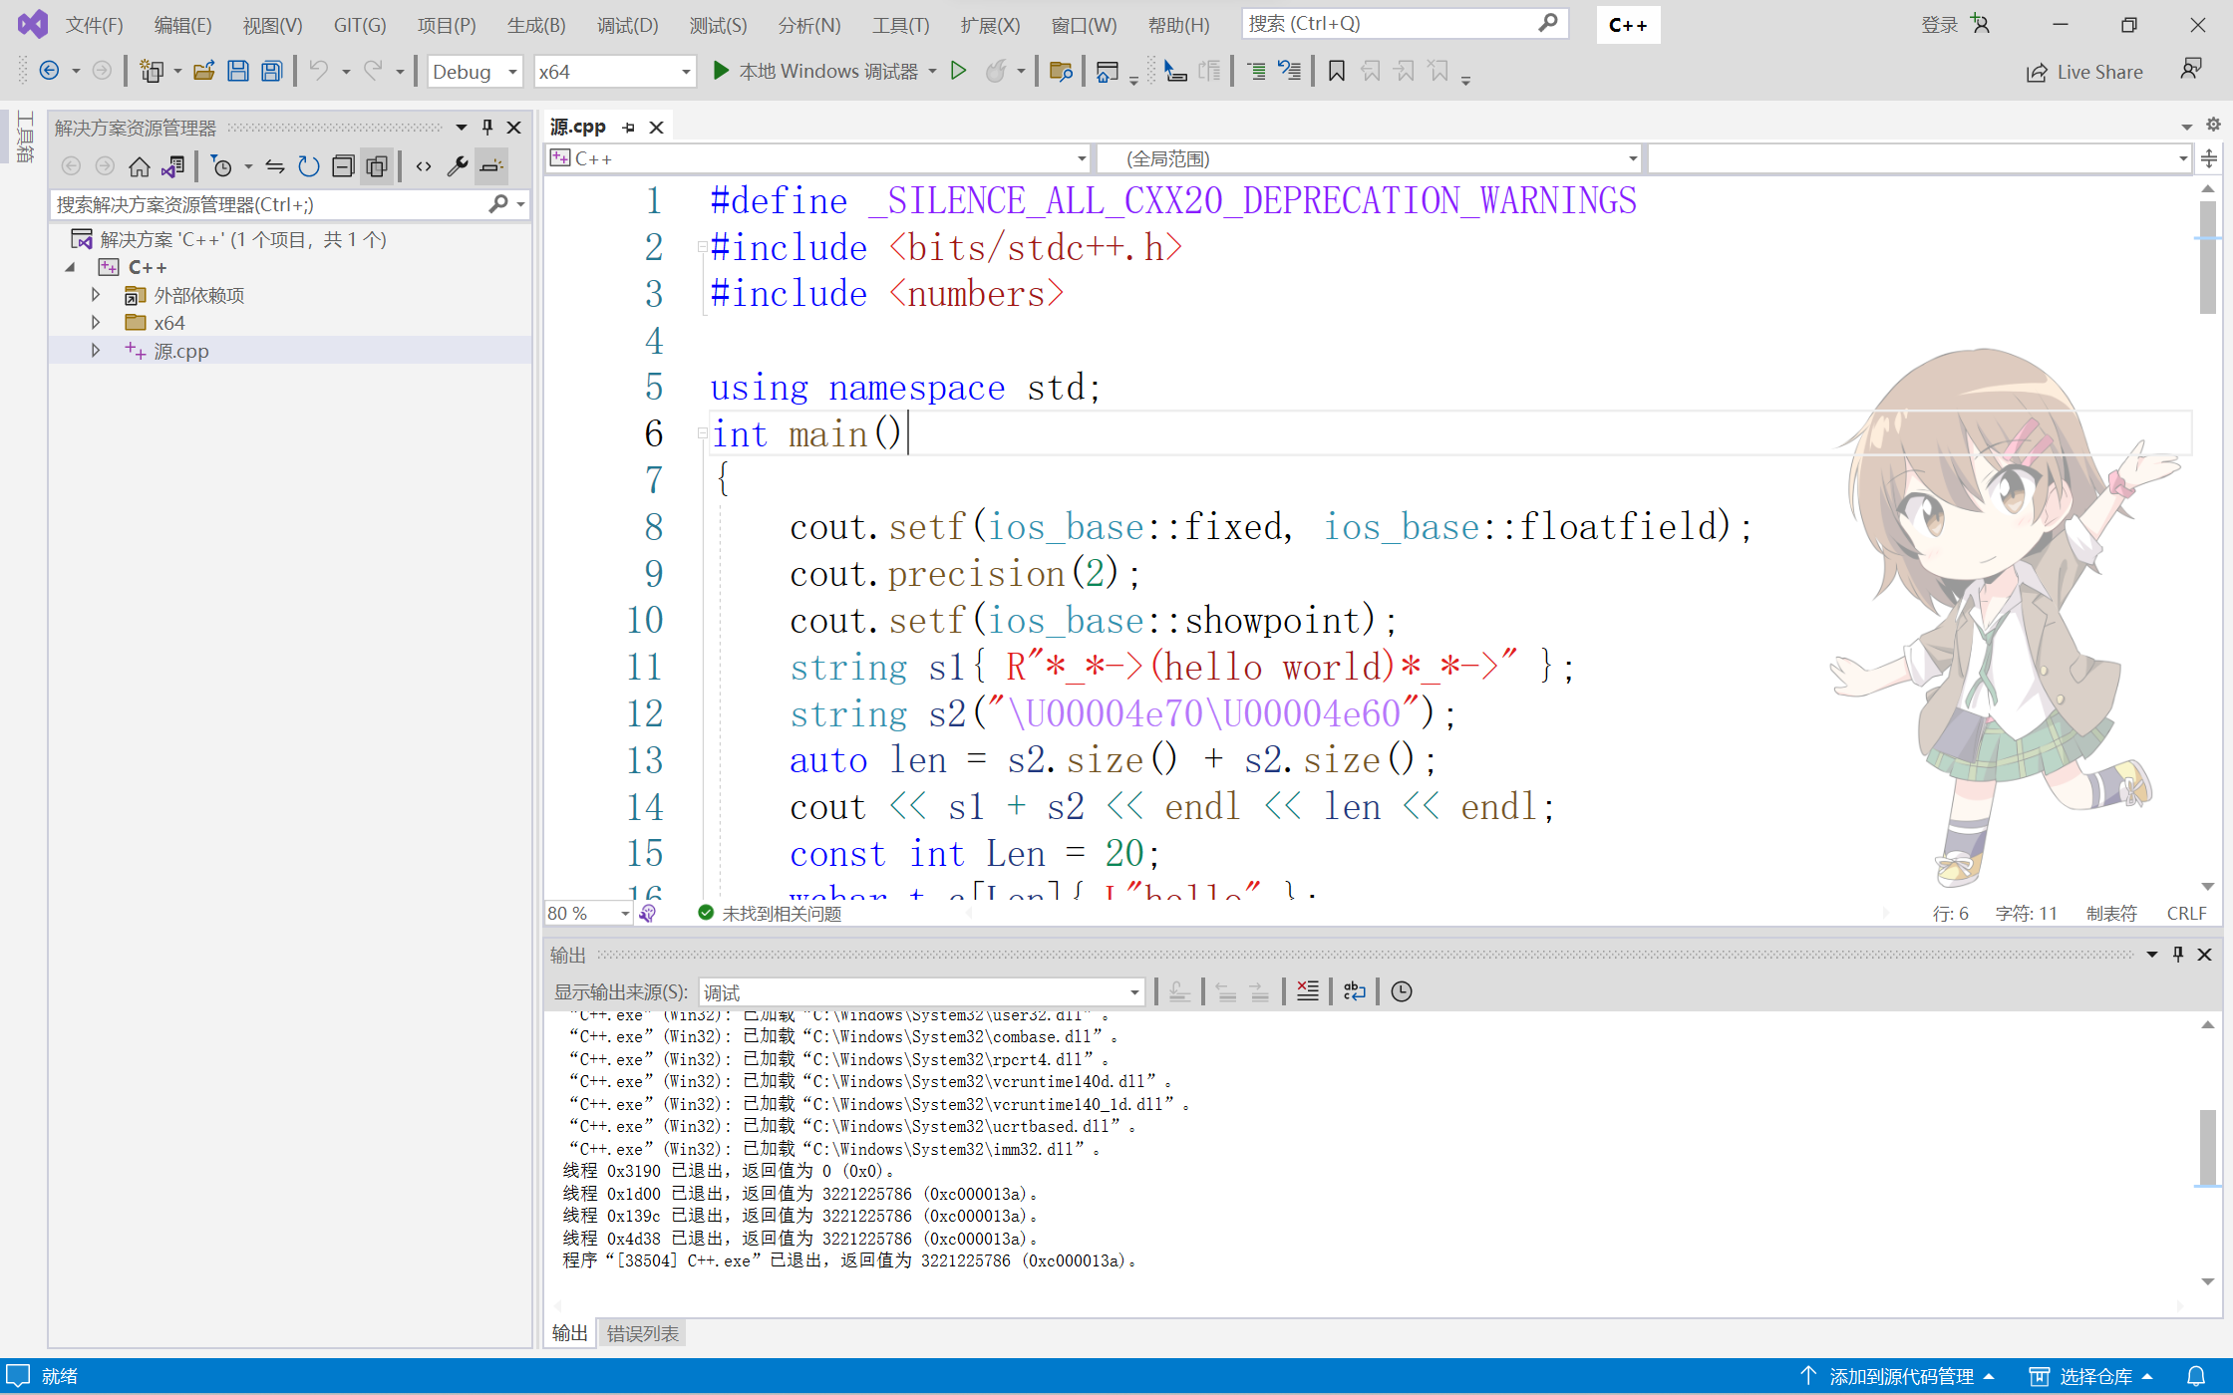Click the Save All icon
Viewport: 2233px width, 1395px height.
tap(271, 71)
